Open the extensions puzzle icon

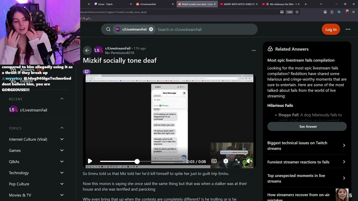point(332,12)
